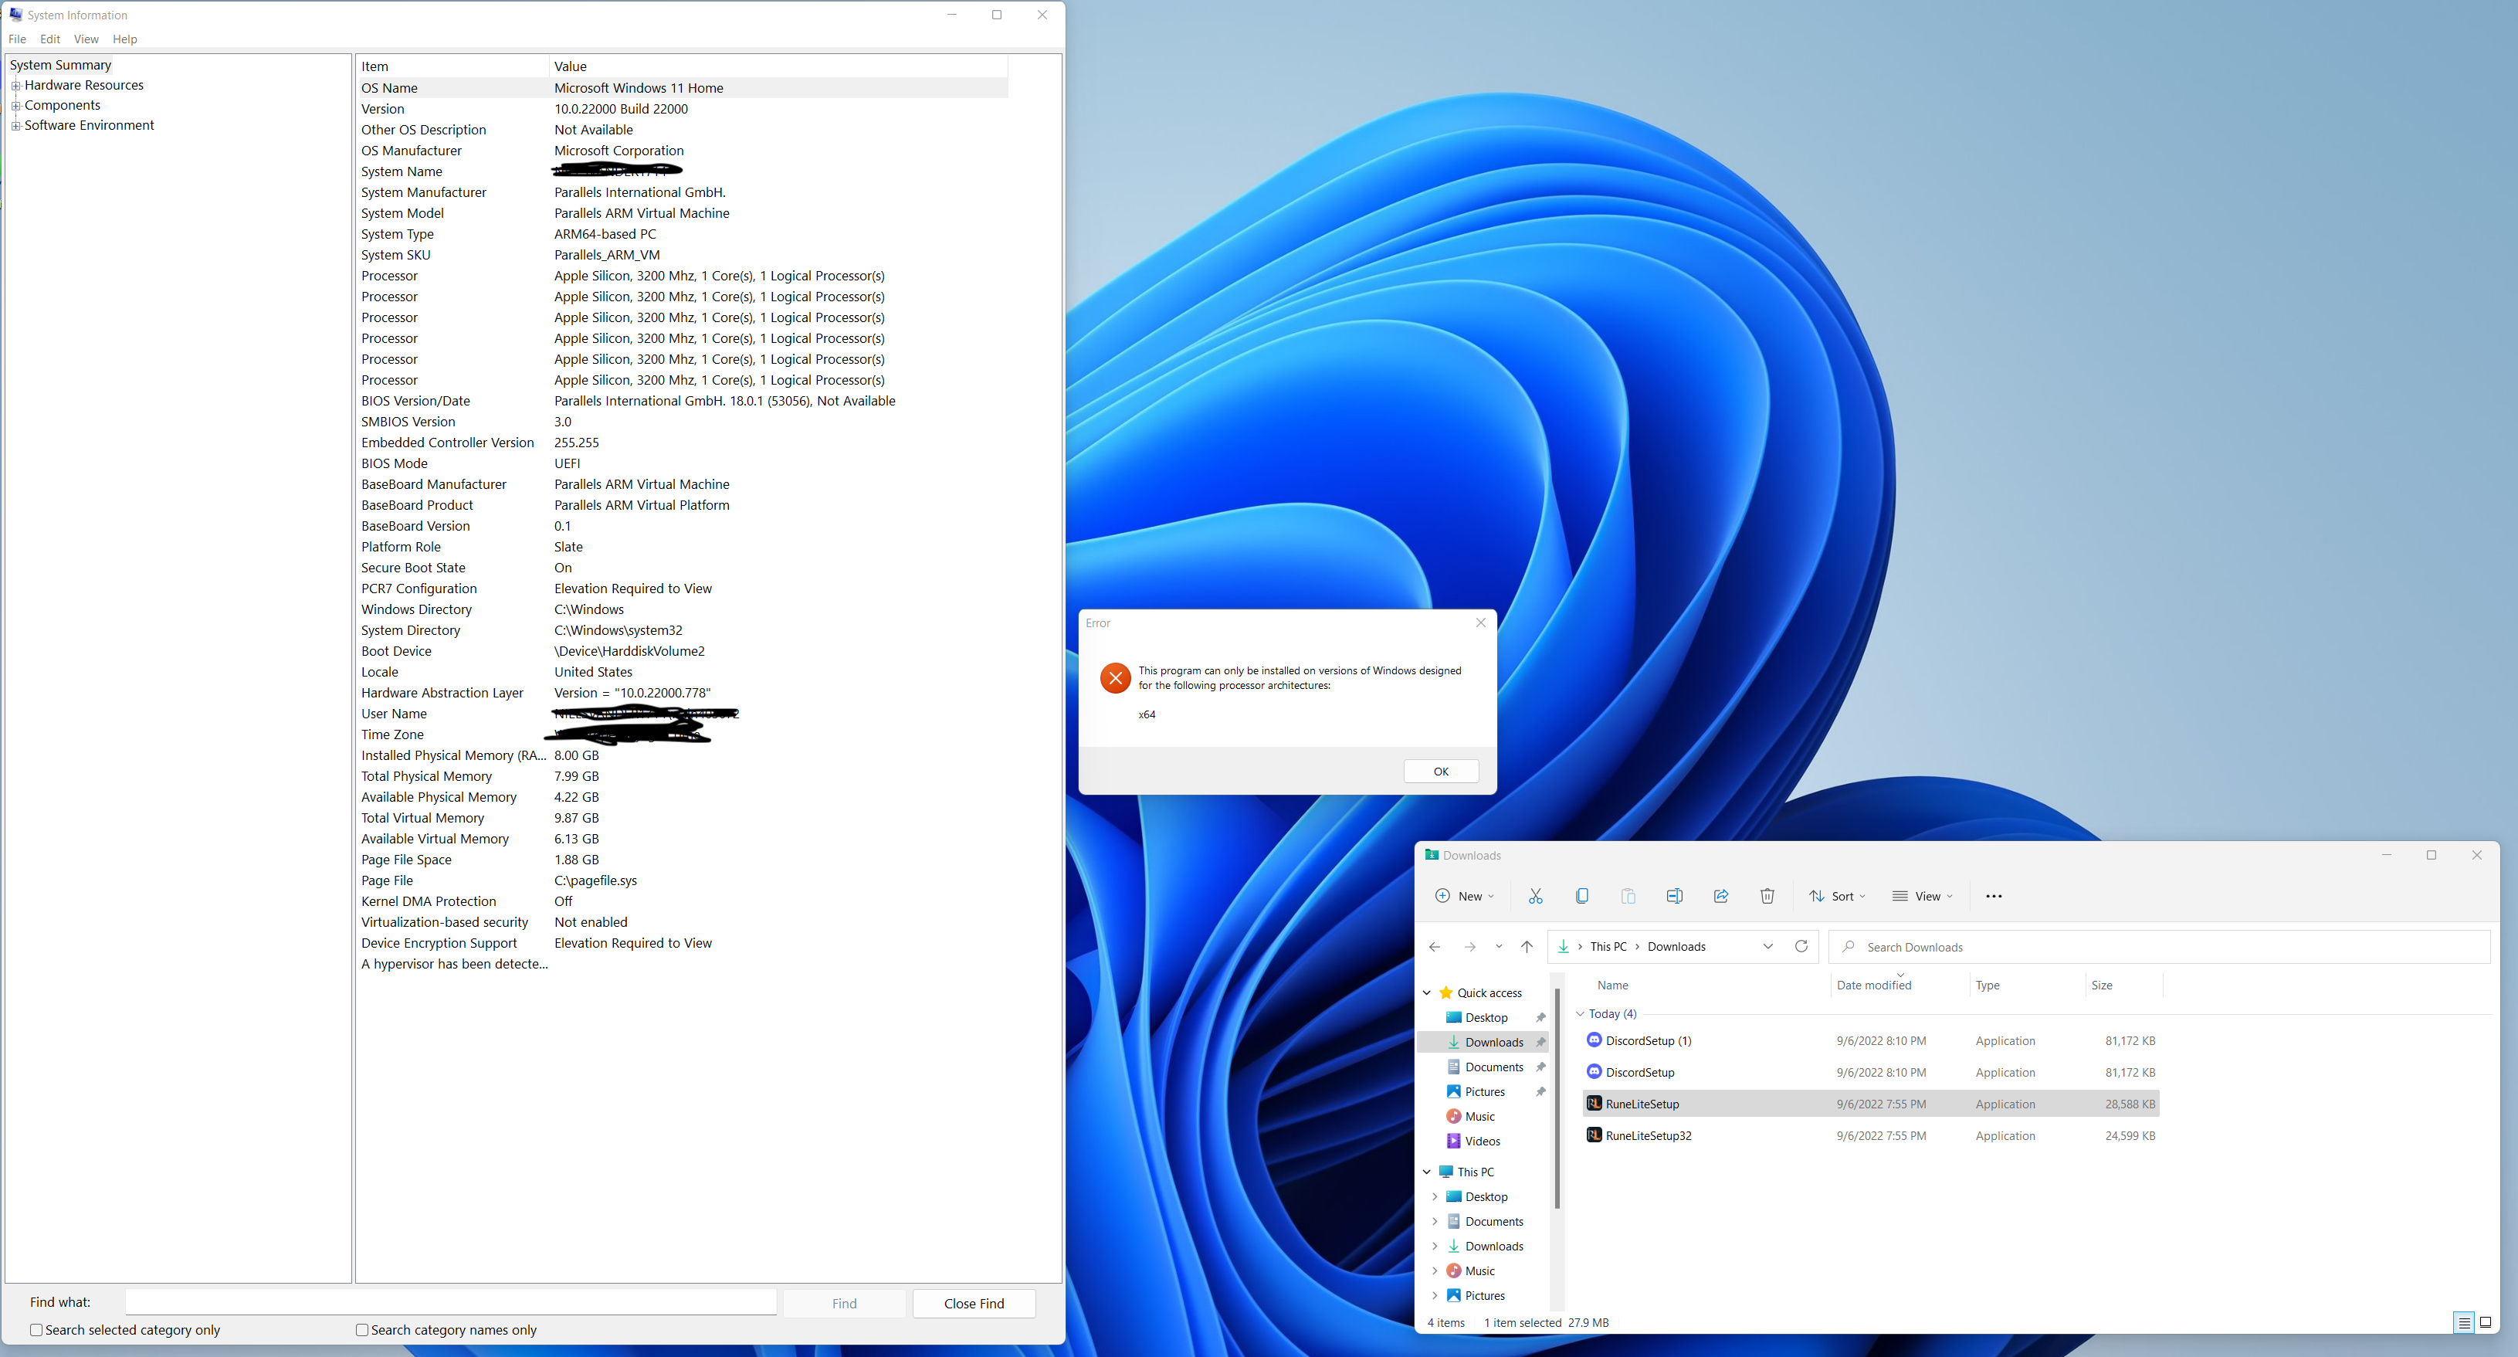Open pinned Pictures under Quick access

[x=1484, y=1091]
